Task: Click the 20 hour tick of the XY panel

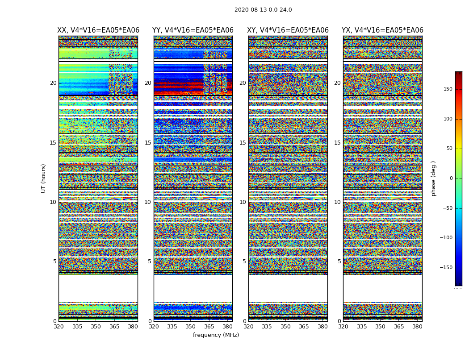Action: (243, 83)
